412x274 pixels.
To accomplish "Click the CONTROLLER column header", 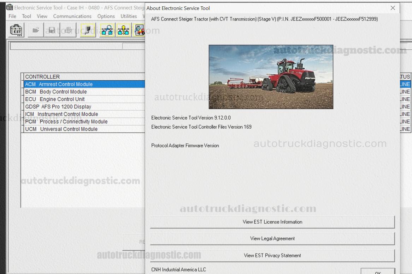I will pyautogui.click(x=84, y=77).
